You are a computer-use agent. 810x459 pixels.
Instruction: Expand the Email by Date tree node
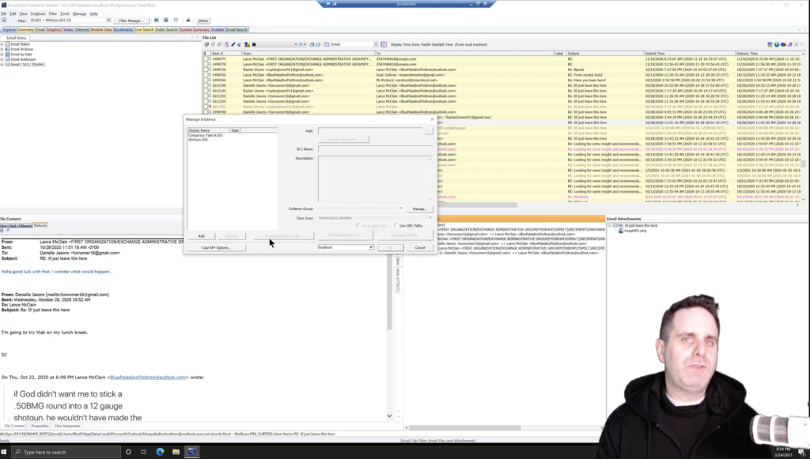2,55
